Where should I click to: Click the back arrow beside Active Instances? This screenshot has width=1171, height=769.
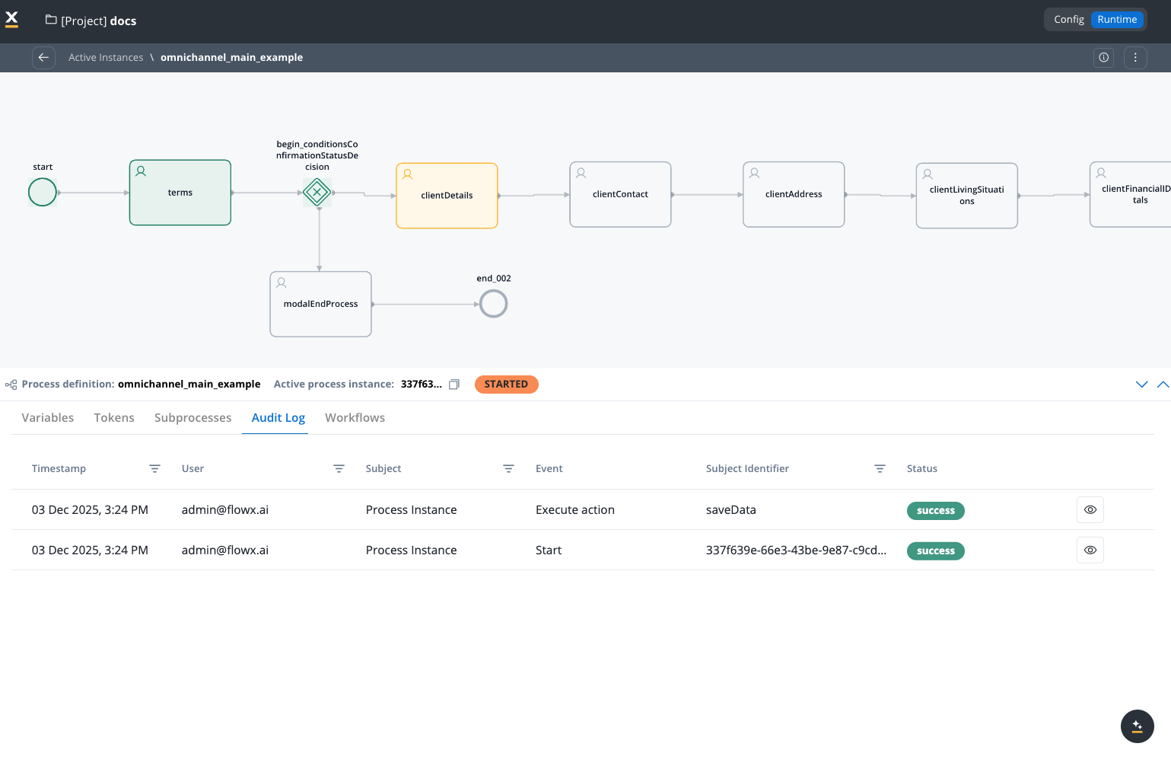click(43, 58)
